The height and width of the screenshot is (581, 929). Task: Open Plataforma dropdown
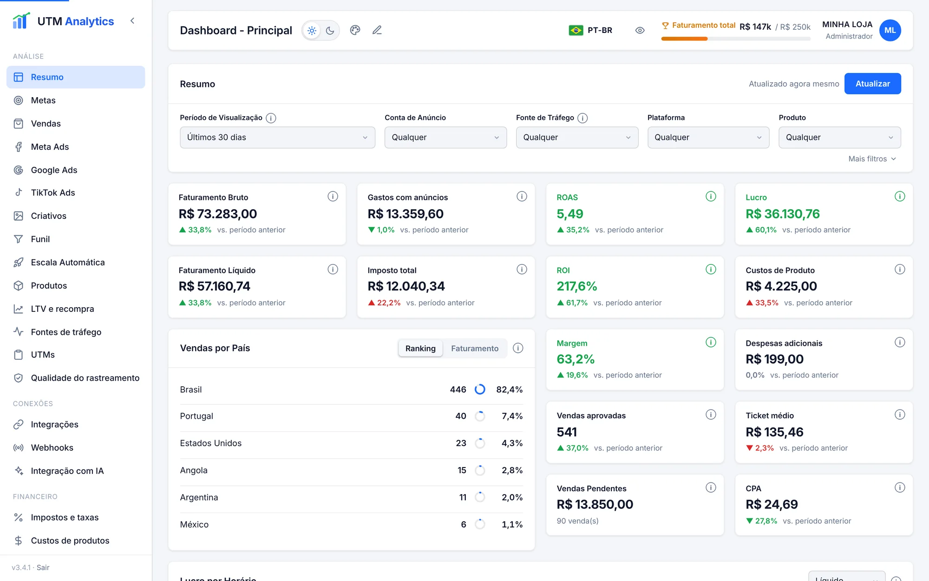click(708, 138)
